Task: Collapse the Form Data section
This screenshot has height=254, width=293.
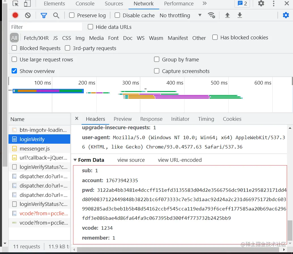Action: click(75, 160)
